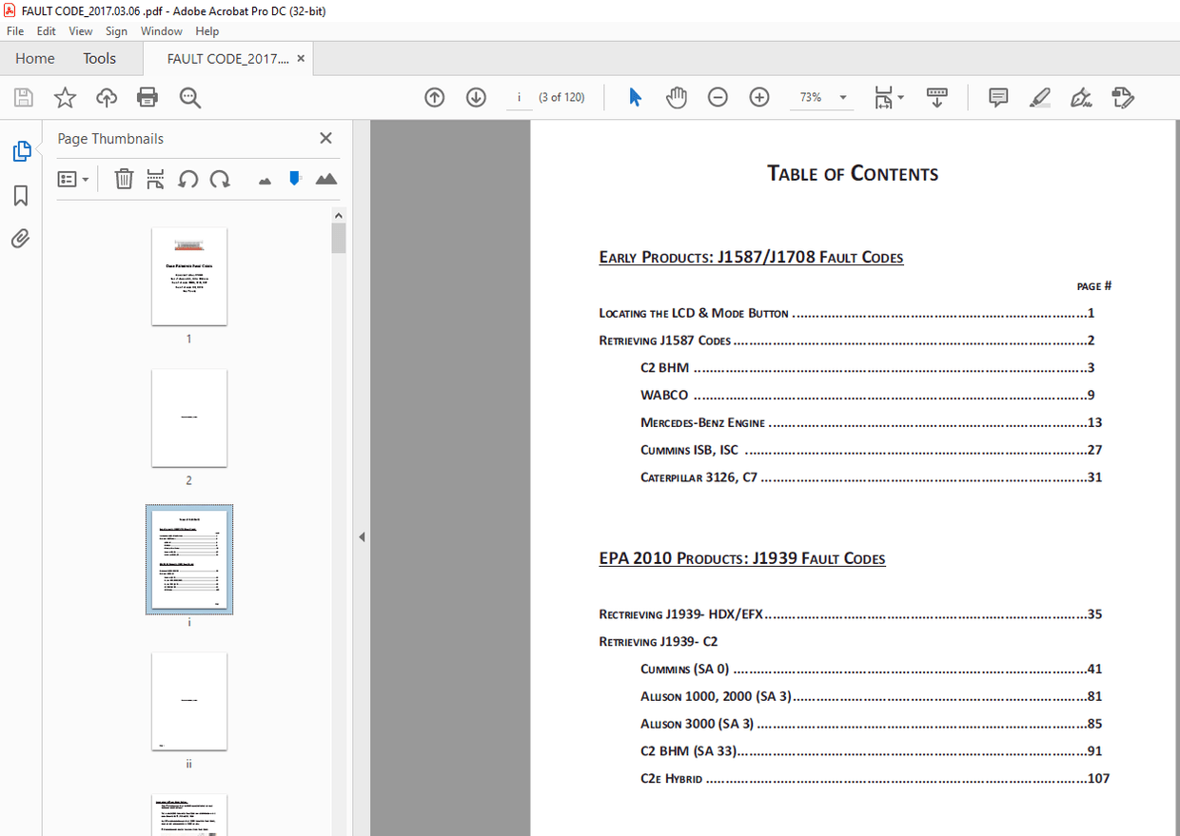Activate the Hand pan tool
The height and width of the screenshot is (836, 1180).
pyautogui.click(x=677, y=97)
